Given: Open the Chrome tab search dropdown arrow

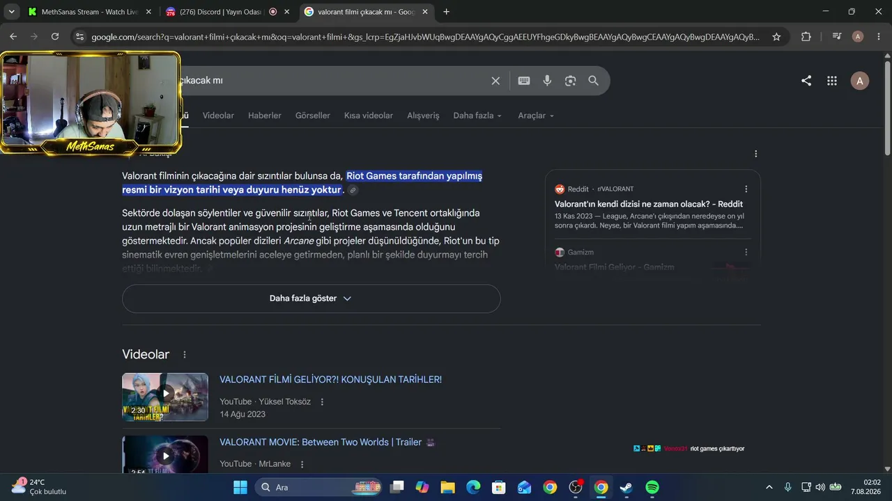Looking at the screenshot, I should click(12, 12).
